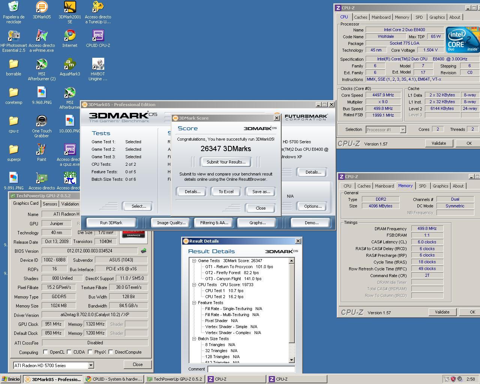This screenshot has height=384, width=480.
Task: Open Filtering & AA settings button
Action: [214, 223]
